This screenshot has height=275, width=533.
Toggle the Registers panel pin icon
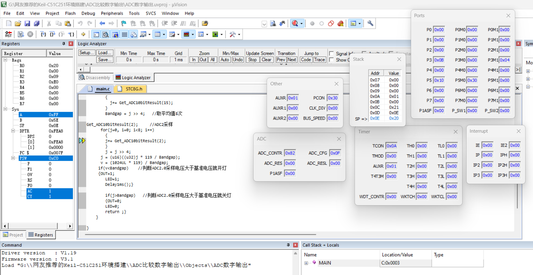(64, 44)
